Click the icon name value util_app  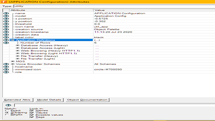(x=101, y=27)
